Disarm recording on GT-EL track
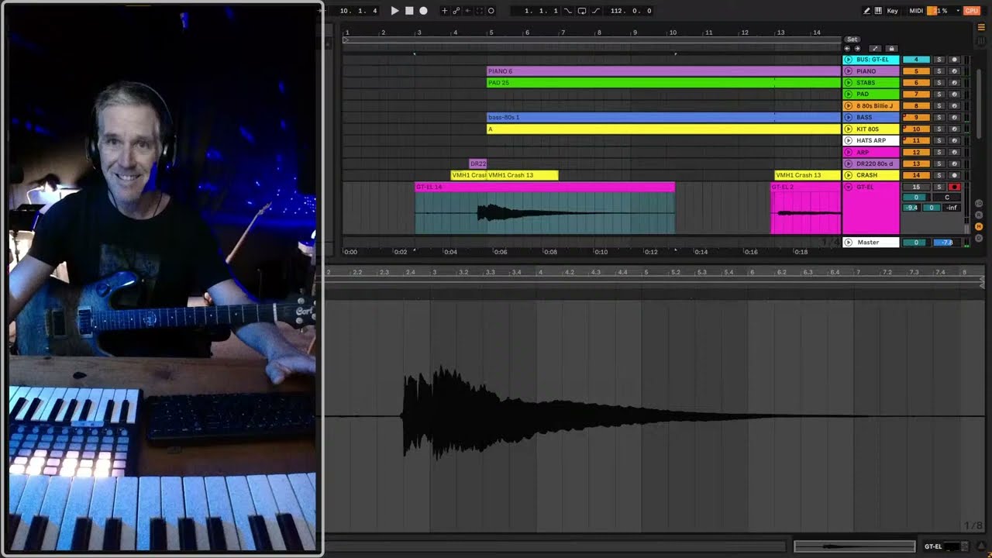Viewport: 992px width, 558px height. (x=955, y=188)
